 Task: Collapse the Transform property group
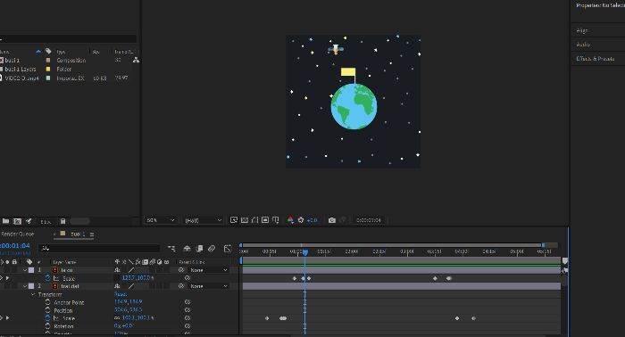pos(33,294)
